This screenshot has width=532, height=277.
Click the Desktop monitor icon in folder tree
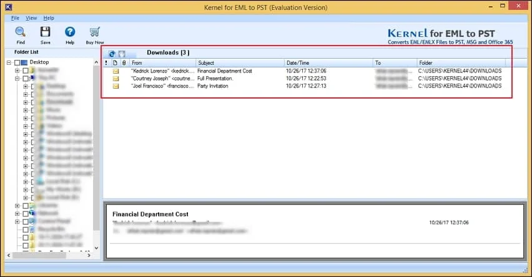tap(24, 62)
